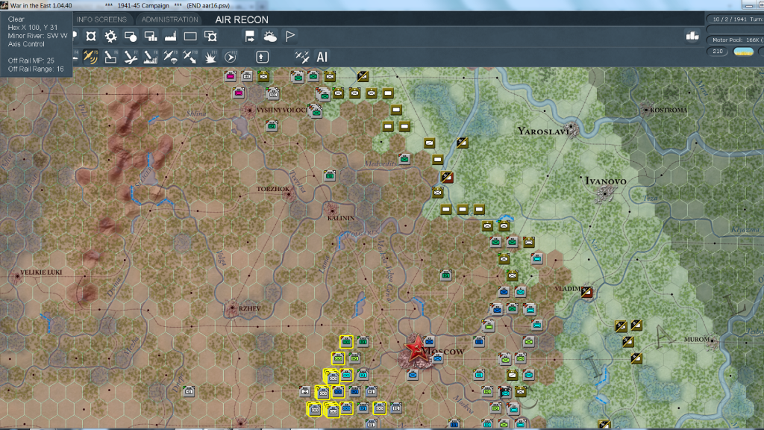This screenshot has width=764, height=430.
Task: Click the two crossed planes icon
Action: tap(302, 56)
